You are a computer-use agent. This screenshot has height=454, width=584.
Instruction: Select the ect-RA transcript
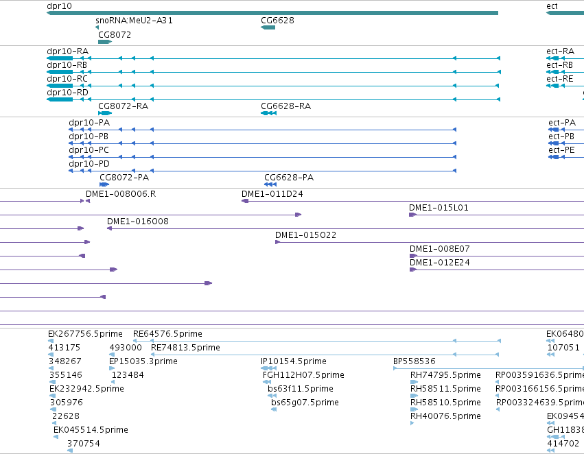click(565, 58)
